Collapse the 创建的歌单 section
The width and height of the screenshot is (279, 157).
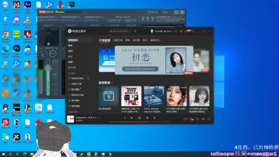tap(74, 112)
